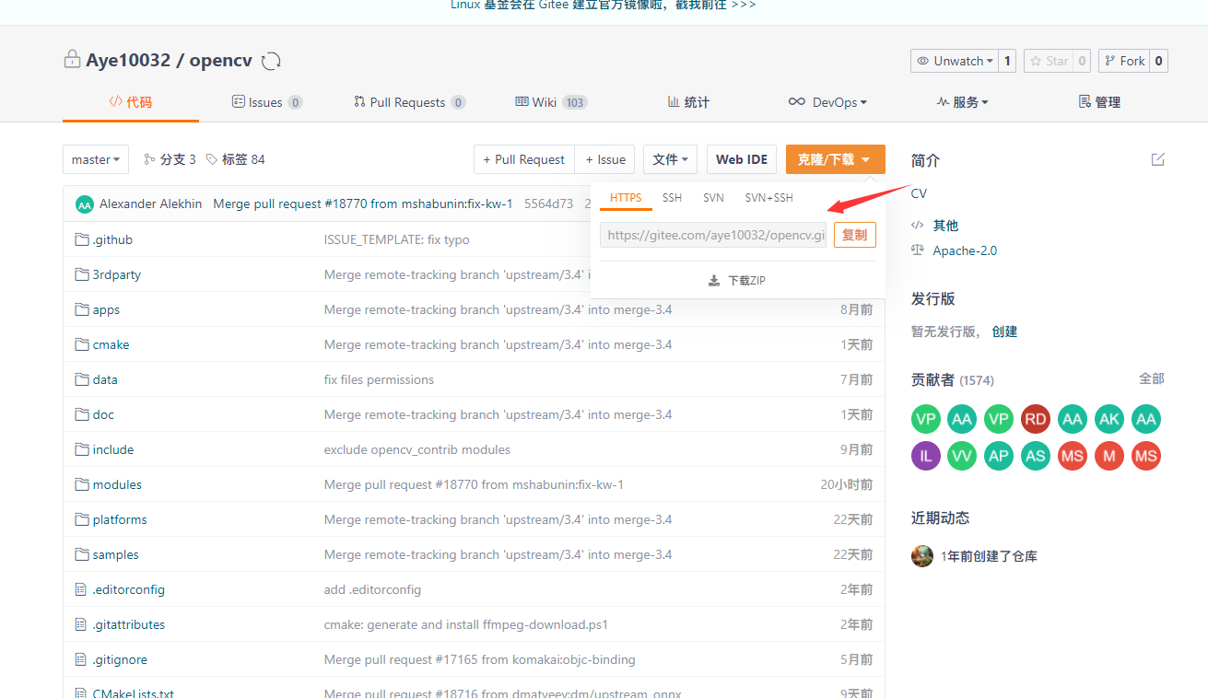
Task: Click the .github folder icon
Action: [82, 239]
